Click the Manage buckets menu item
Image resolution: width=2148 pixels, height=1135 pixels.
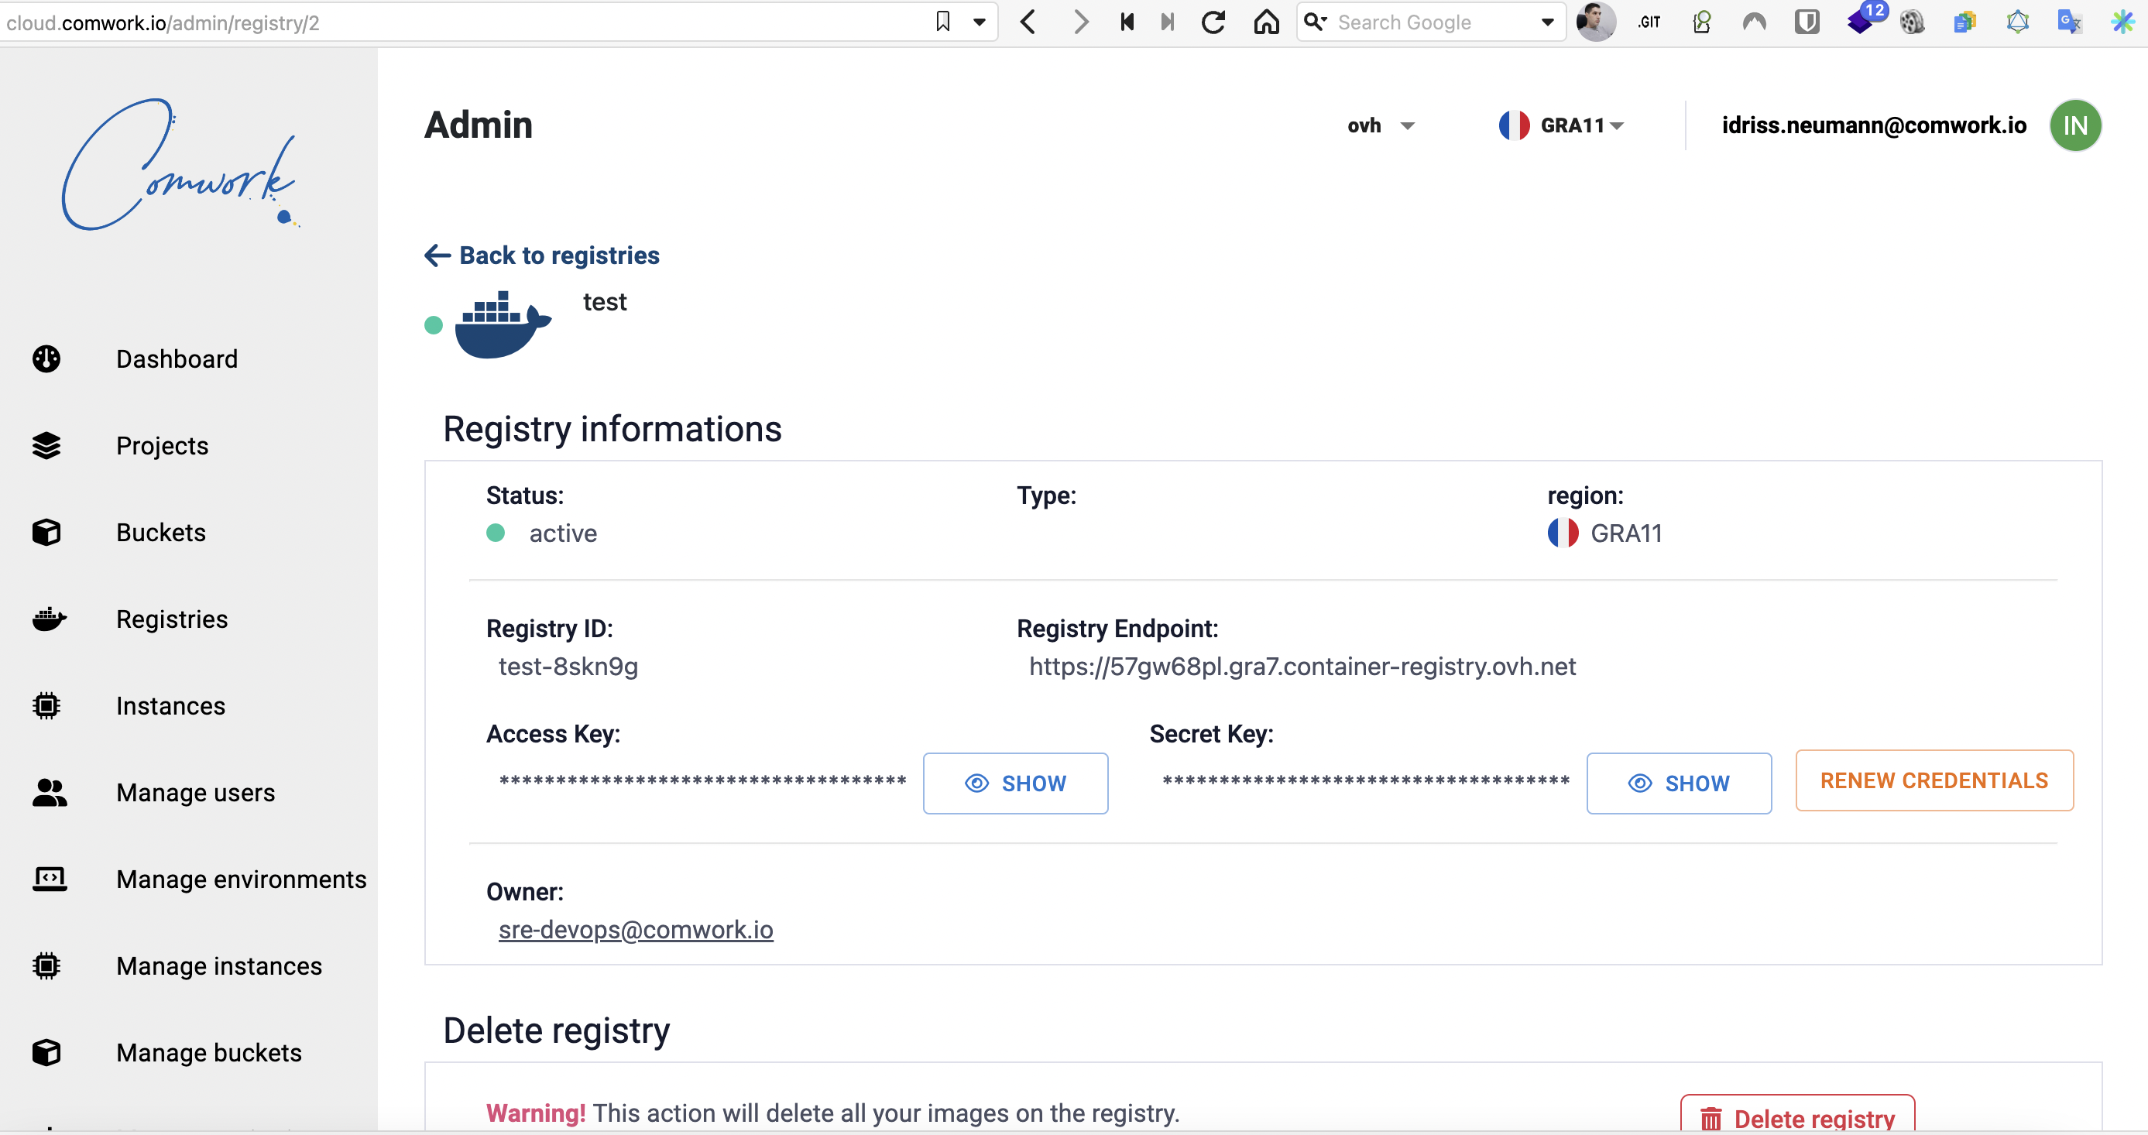coord(209,1051)
